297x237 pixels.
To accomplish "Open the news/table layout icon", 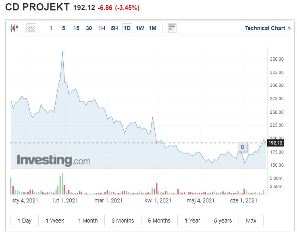I will coord(172,29).
